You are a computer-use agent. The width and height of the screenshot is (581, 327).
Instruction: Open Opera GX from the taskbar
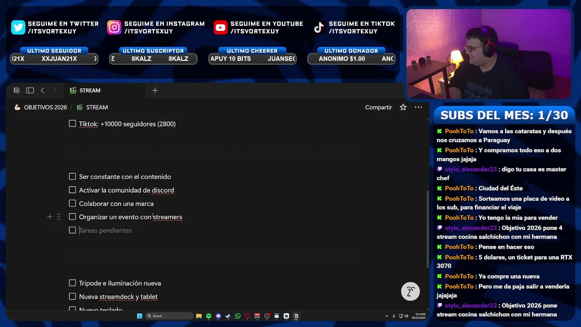(247, 316)
